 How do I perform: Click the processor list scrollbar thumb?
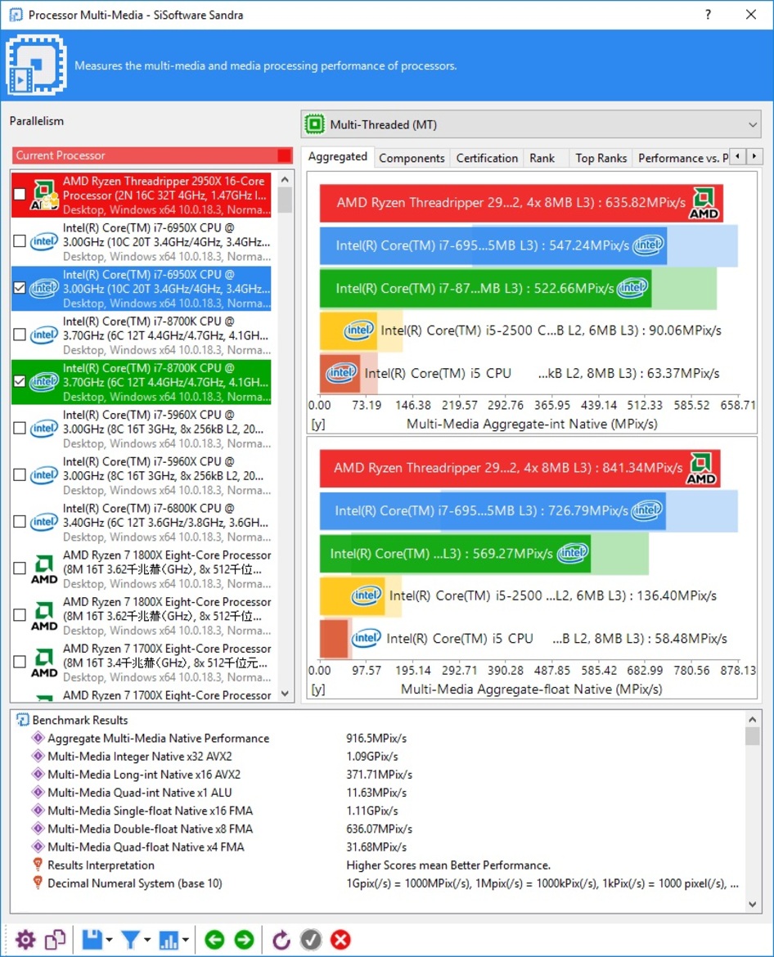click(285, 200)
